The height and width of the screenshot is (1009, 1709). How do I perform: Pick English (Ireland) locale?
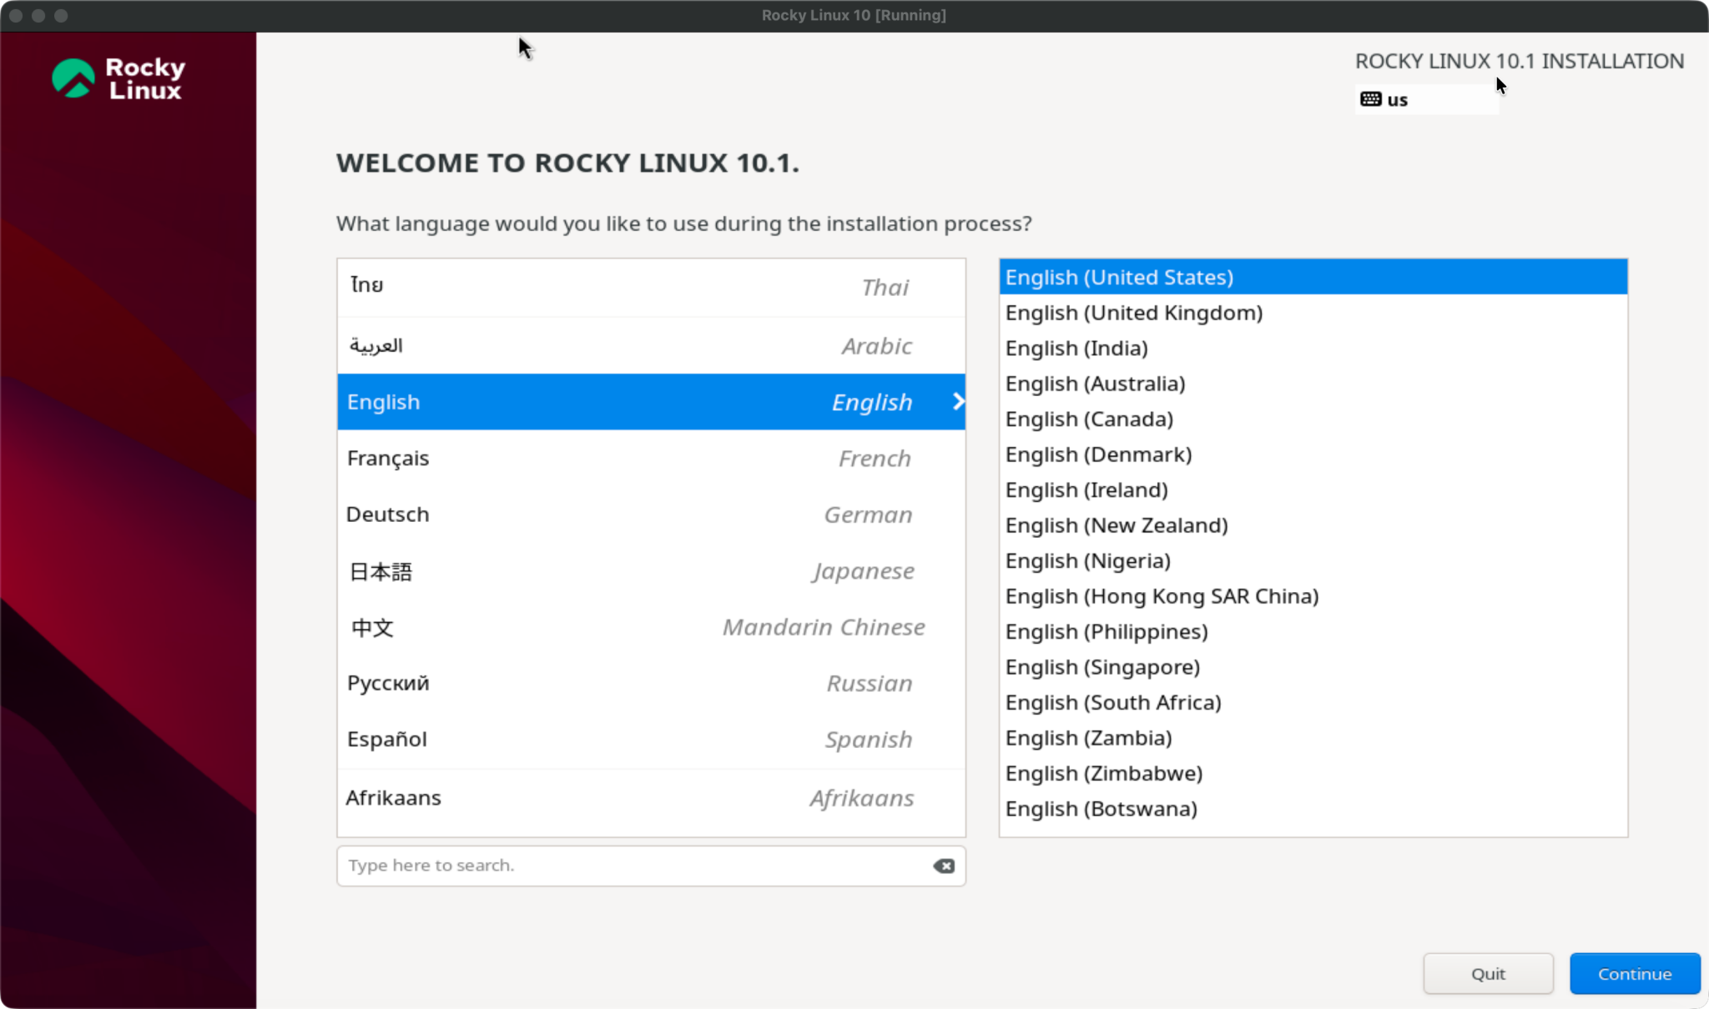tap(1313, 489)
